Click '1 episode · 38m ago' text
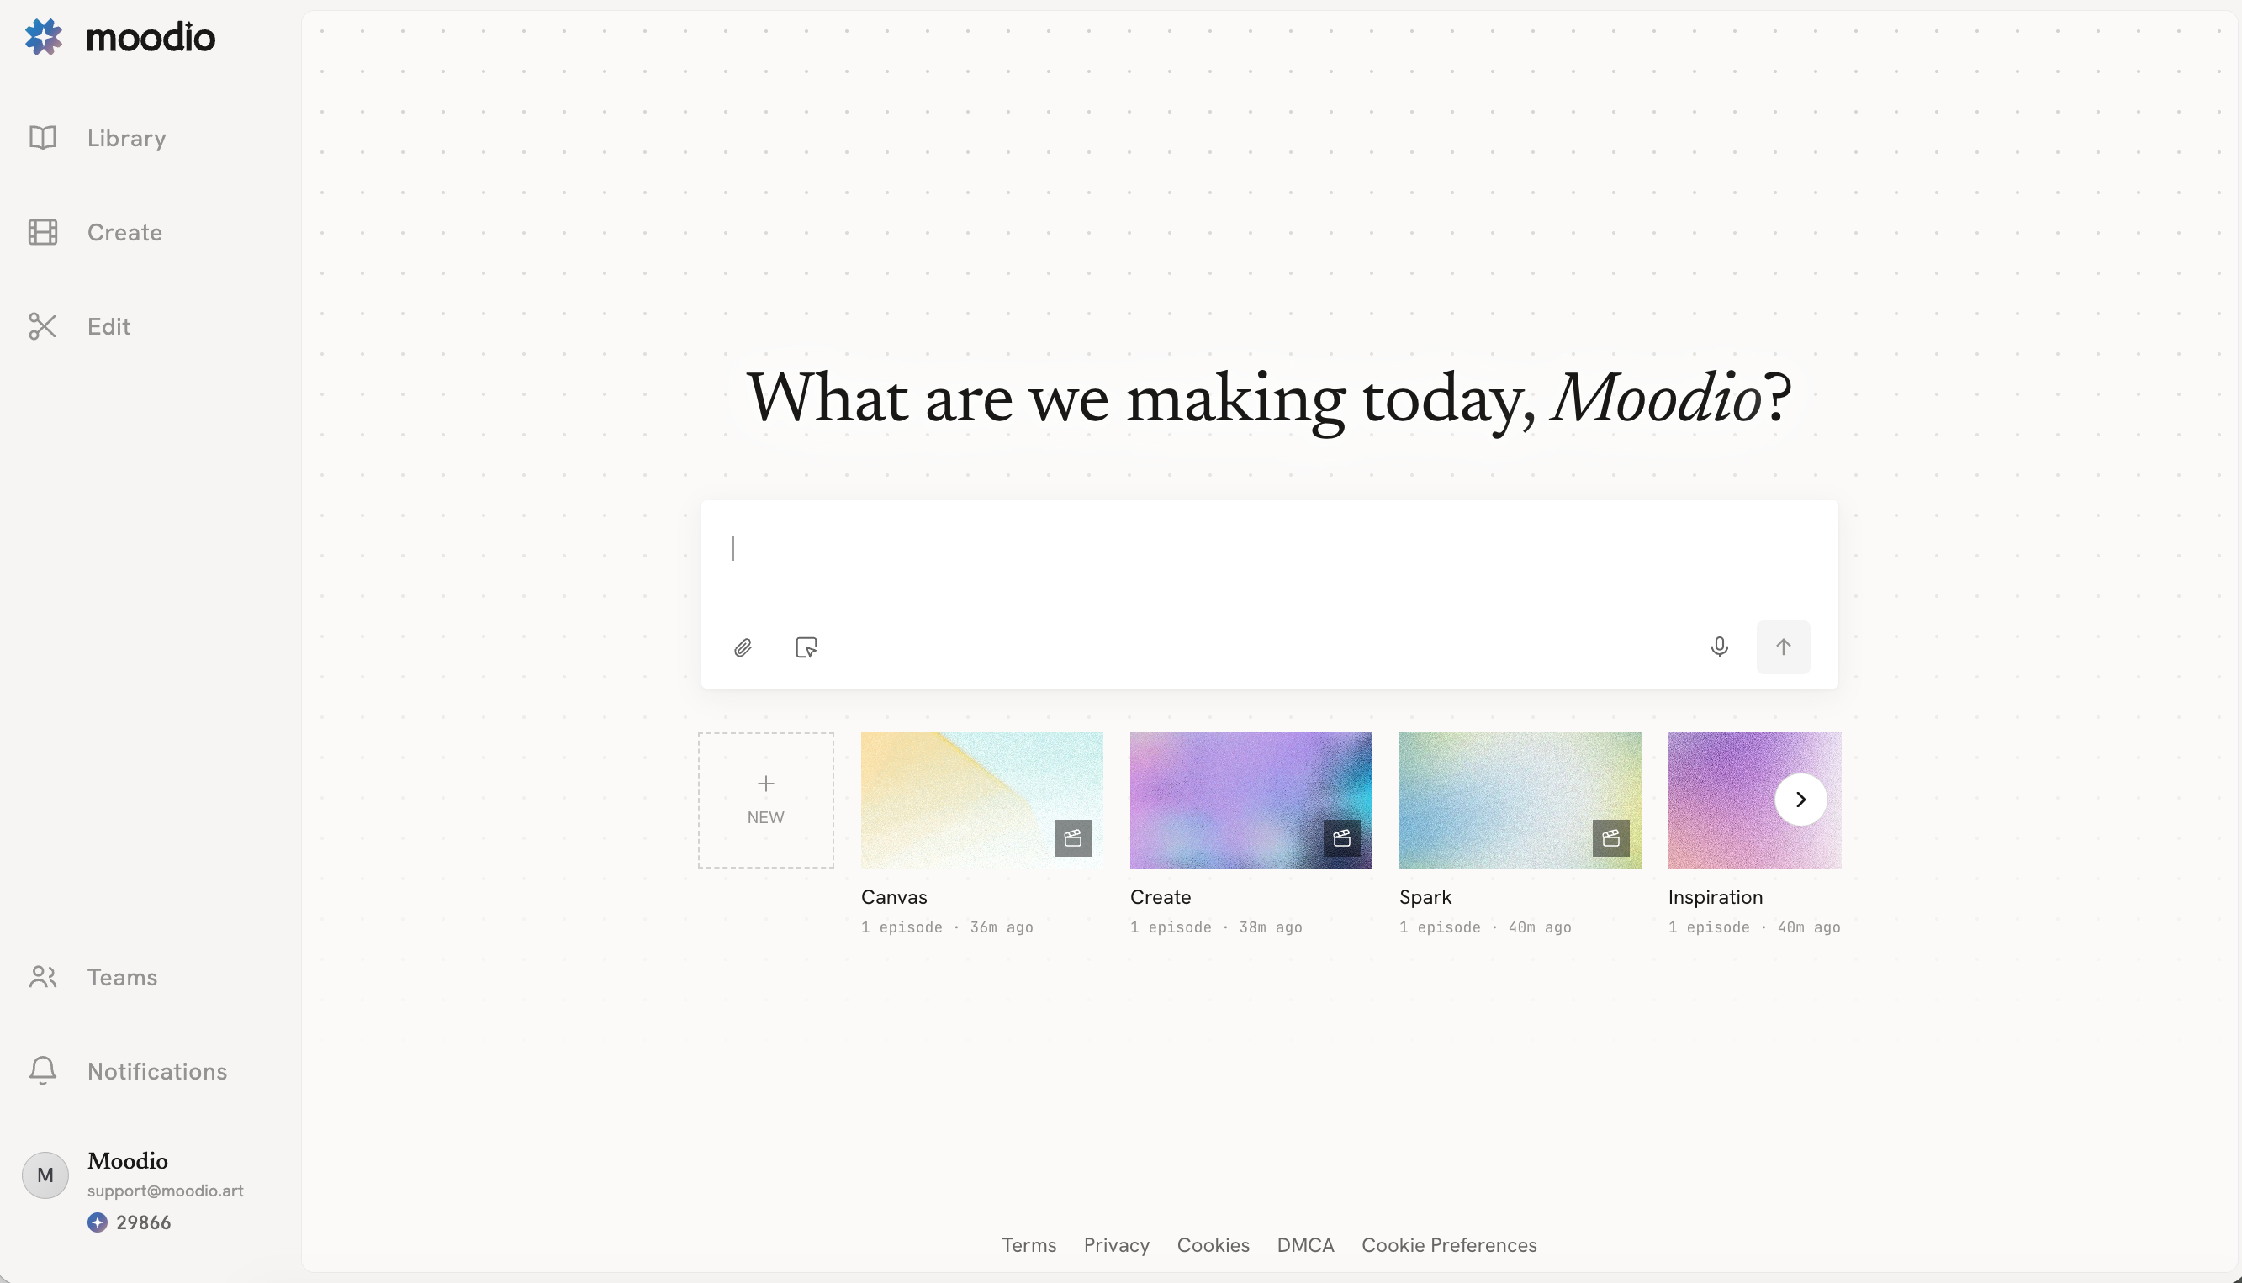The width and height of the screenshot is (2242, 1283). coord(1215,927)
